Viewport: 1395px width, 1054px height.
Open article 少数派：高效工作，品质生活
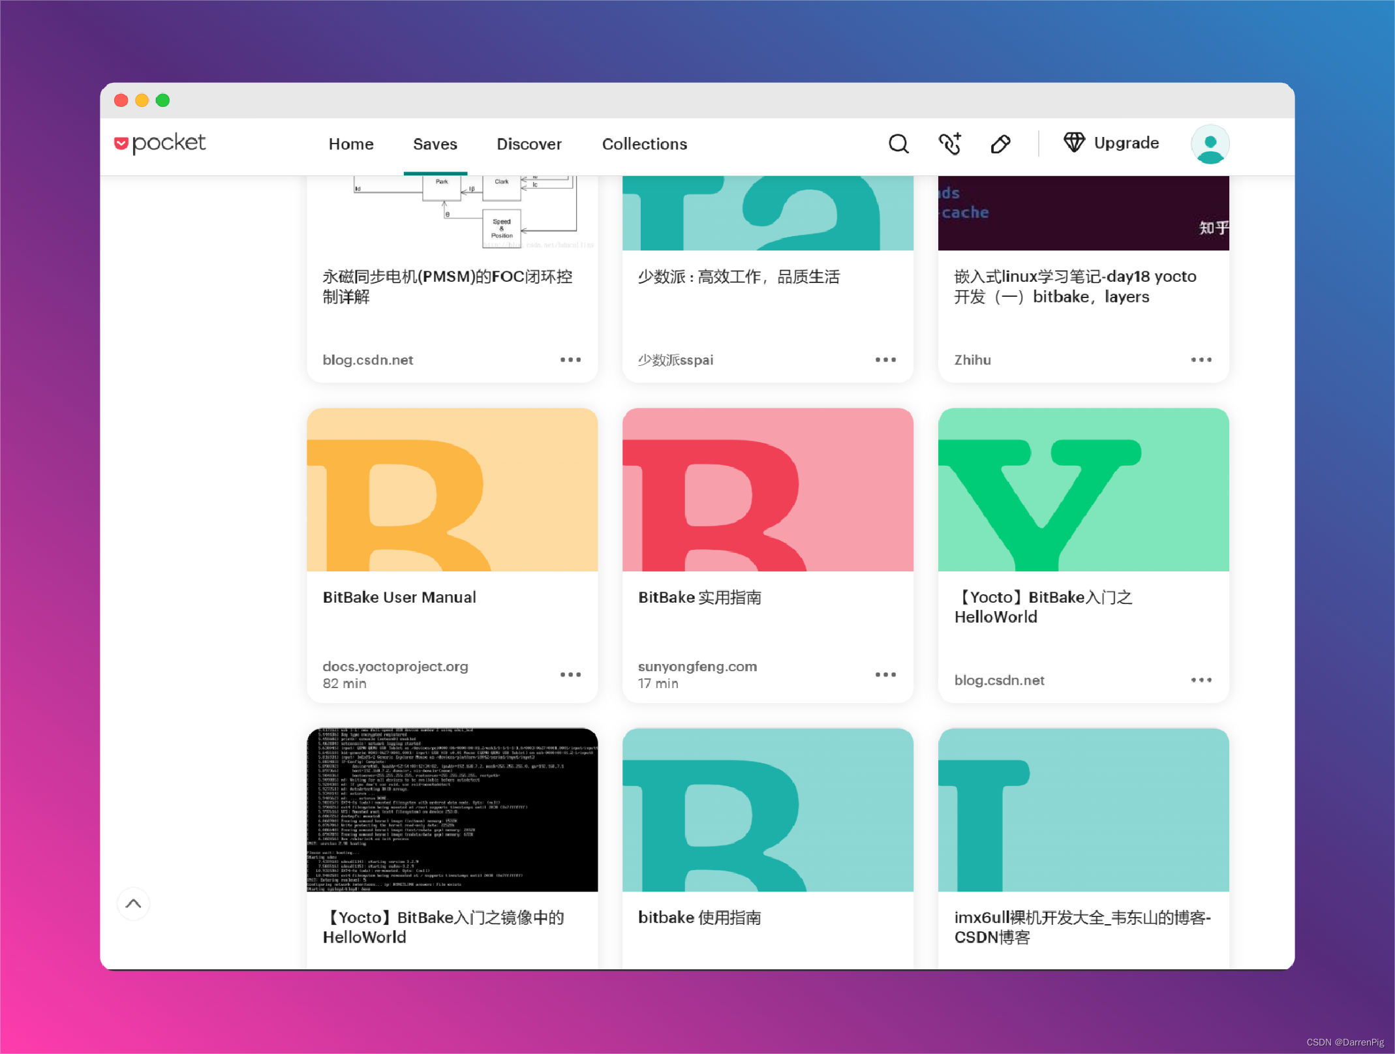tap(739, 277)
